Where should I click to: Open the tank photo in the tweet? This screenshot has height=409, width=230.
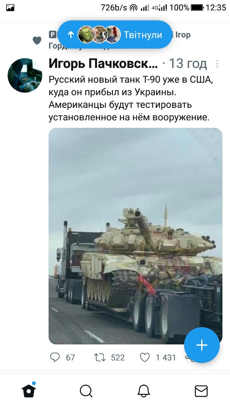[135, 236]
